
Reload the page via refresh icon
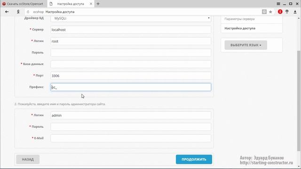coord(28,12)
